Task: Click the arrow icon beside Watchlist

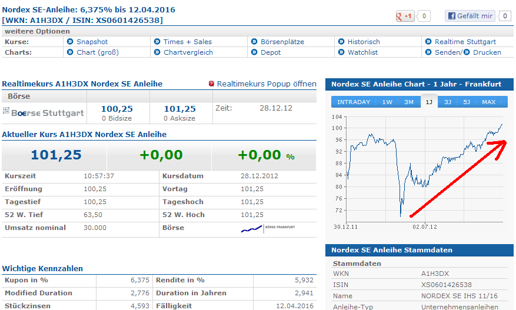Action: tap(341, 52)
